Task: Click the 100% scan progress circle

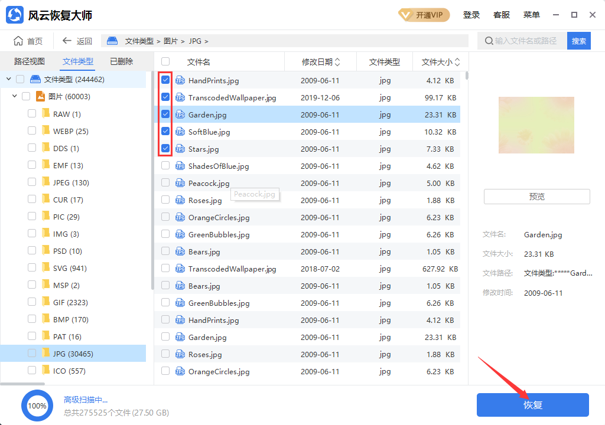Action: pyautogui.click(x=37, y=406)
